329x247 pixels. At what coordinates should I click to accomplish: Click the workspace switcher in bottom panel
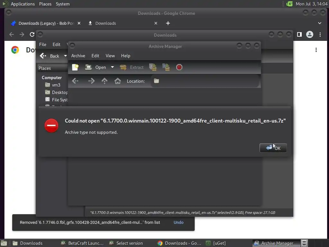pyautogui.click(x=304, y=243)
